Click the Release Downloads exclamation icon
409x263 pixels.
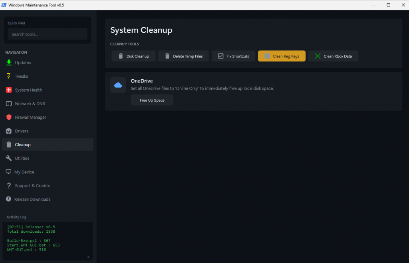click(8, 199)
